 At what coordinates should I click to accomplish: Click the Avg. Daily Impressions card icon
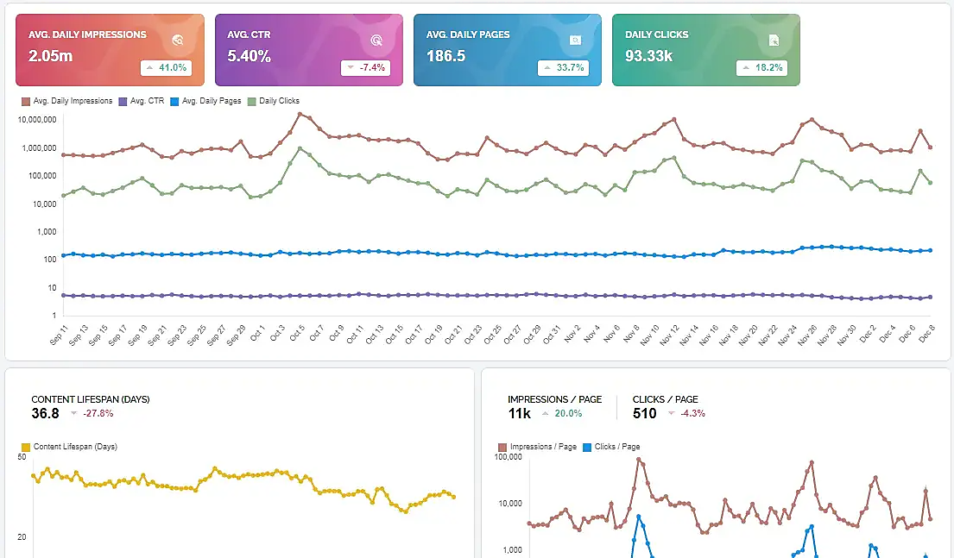click(178, 40)
